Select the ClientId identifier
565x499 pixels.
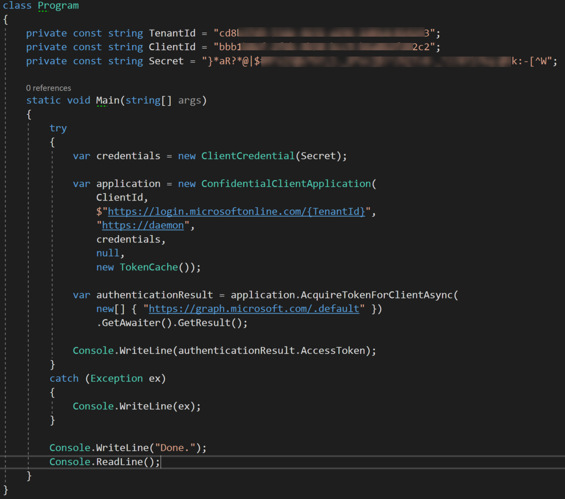click(171, 47)
